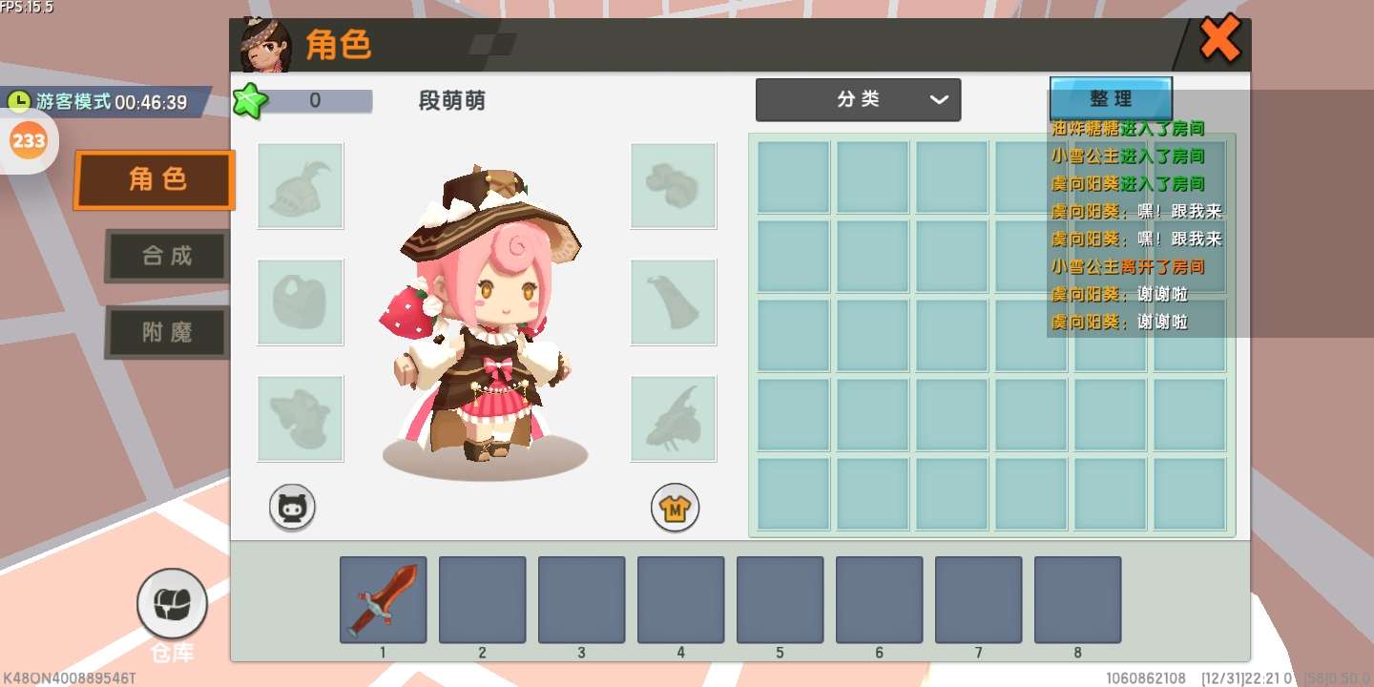Close the character panel with orange X
This screenshot has height=687, width=1374.
[1219, 39]
